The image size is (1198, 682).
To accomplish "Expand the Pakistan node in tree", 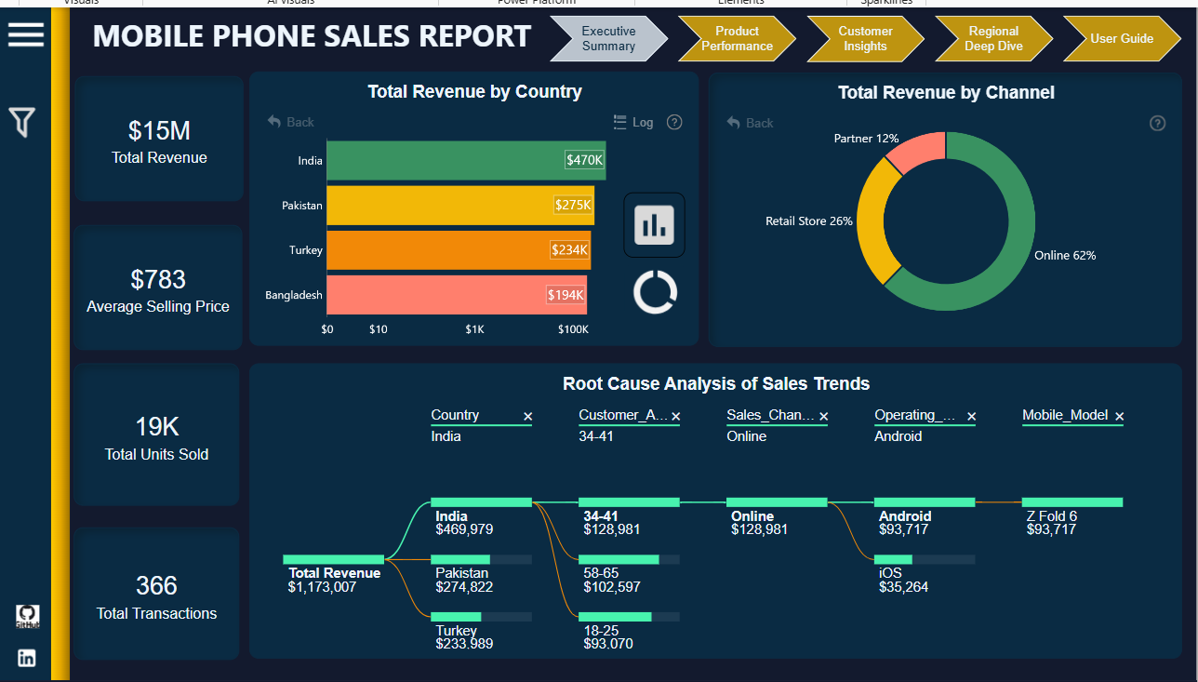I will coord(481,559).
